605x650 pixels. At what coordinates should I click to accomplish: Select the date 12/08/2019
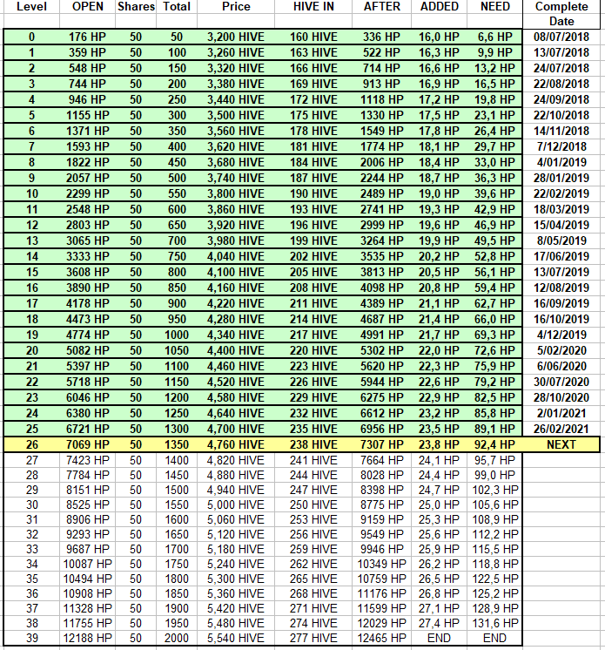coord(561,288)
